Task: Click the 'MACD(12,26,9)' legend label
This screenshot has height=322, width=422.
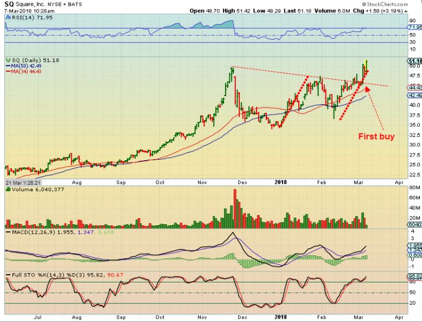Action: [x=34, y=232]
